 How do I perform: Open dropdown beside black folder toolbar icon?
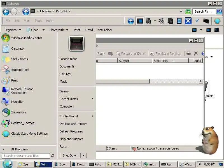coord(155,21)
